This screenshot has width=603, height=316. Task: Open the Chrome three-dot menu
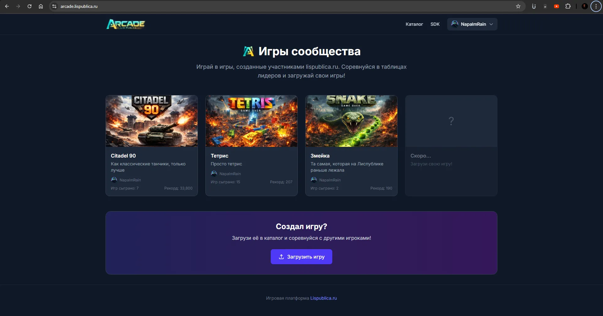pos(596,6)
